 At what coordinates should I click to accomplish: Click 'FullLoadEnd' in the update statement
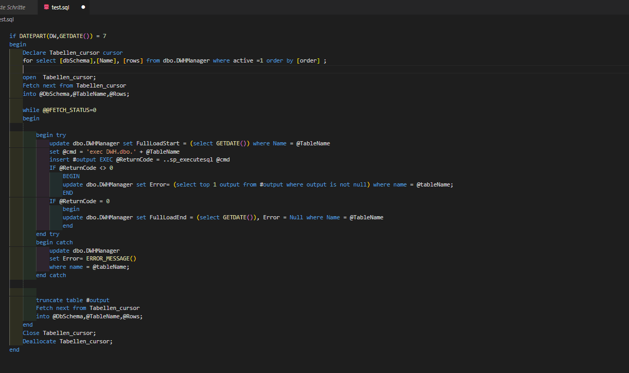point(168,217)
